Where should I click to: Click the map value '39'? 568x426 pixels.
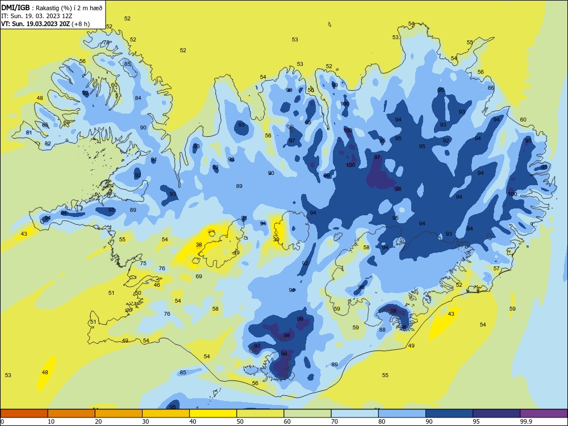point(276,240)
